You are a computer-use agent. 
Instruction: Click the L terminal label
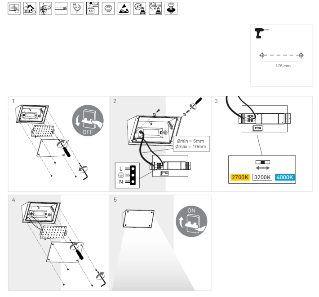[x=121, y=168]
